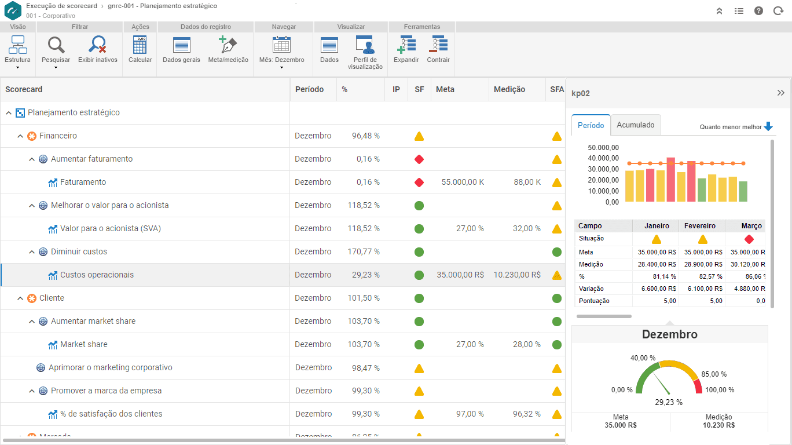The height and width of the screenshot is (445, 792).
Task: Click the Financeiro perspective orange icon
Action: [32, 136]
